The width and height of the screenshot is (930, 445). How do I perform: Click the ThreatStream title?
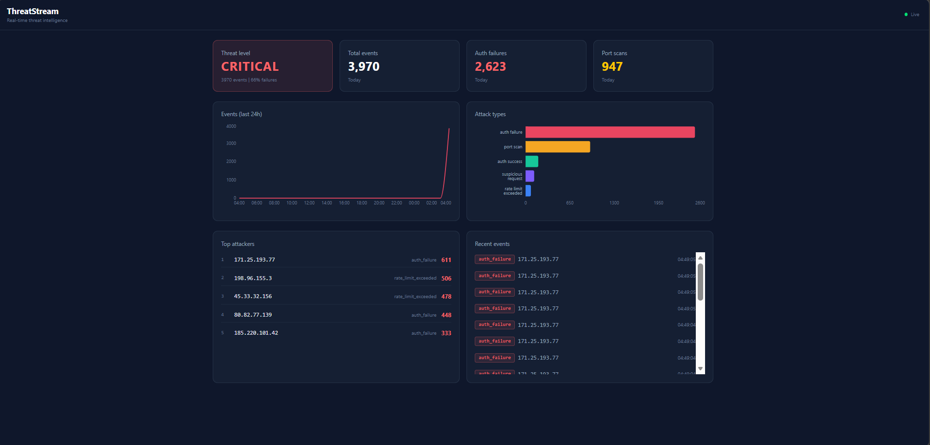[x=32, y=11]
